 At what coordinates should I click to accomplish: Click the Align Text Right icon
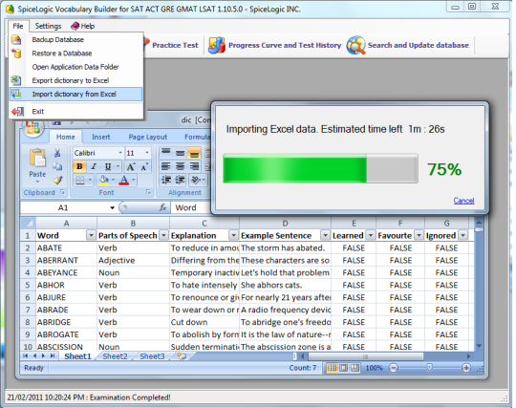(x=194, y=166)
